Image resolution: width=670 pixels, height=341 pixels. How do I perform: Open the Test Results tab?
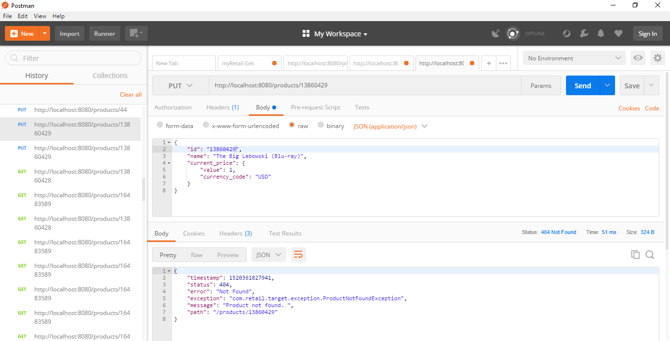(x=285, y=234)
